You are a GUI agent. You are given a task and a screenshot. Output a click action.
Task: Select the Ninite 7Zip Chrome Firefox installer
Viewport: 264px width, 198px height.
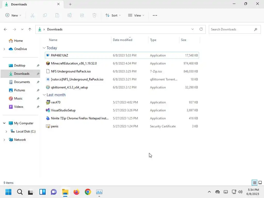[122, 118]
